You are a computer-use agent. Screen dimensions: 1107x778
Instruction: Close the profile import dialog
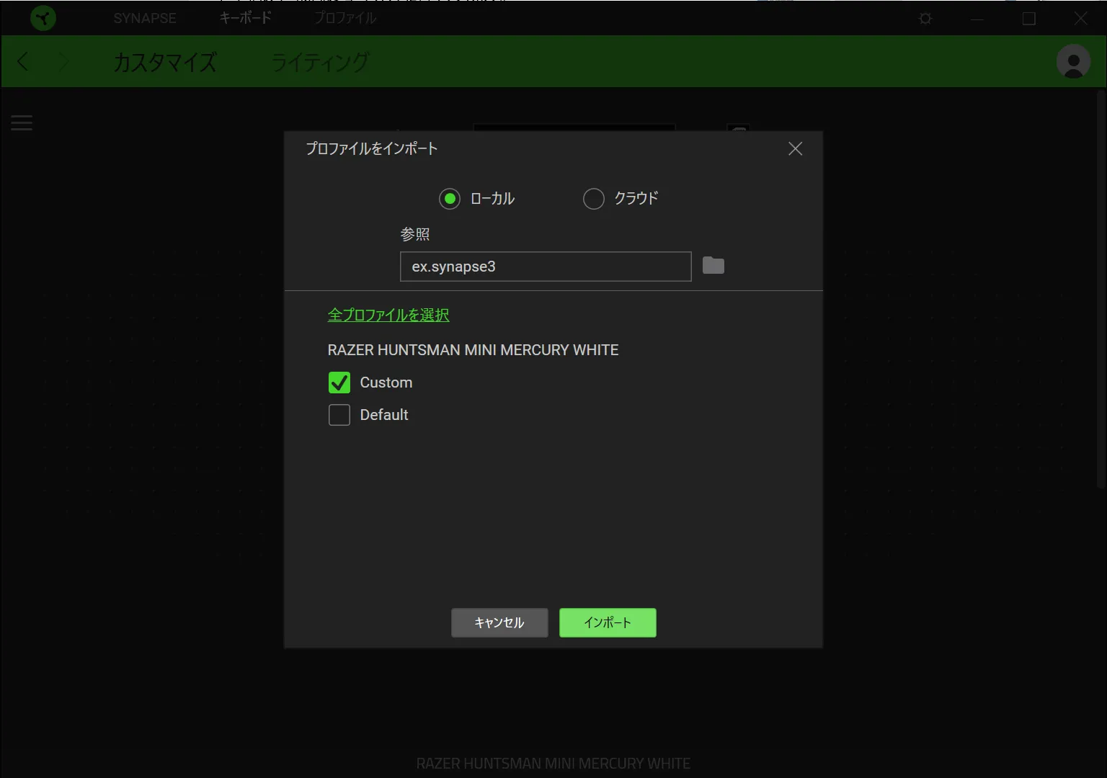pos(795,148)
